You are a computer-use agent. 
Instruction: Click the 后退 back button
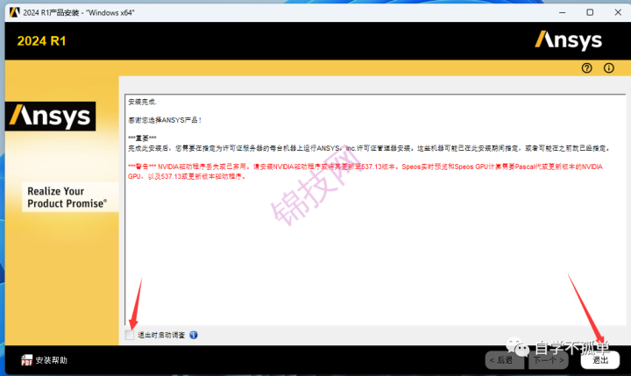(504, 360)
